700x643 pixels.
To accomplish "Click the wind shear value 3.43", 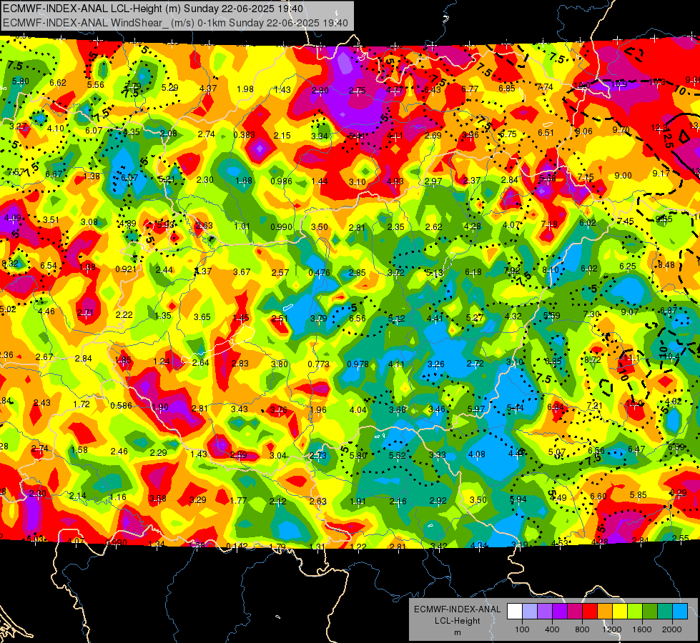I will [x=240, y=409].
